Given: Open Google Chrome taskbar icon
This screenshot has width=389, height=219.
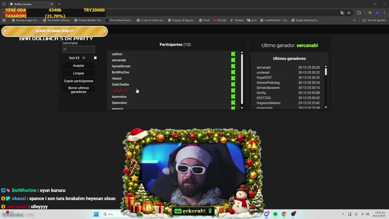Looking at the screenshot, I should tap(284, 214).
